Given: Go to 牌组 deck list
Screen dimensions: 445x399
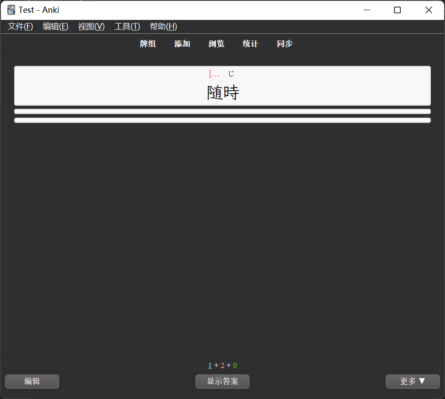Looking at the screenshot, I should pos(148,44).
